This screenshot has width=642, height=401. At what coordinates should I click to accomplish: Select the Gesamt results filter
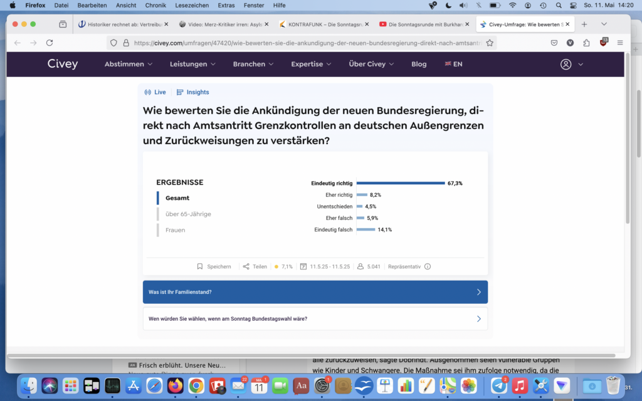click(x=177, y=198)
